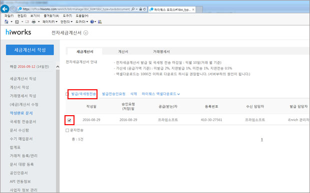Screen dimensions: 310x193
Task: Click the browser address URL field
Action: tap(76, 9)
